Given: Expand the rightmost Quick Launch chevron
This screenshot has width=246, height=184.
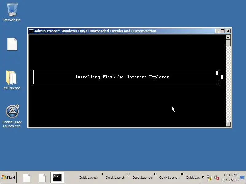Looking at the screenshot, I should [x=182, y=174].
